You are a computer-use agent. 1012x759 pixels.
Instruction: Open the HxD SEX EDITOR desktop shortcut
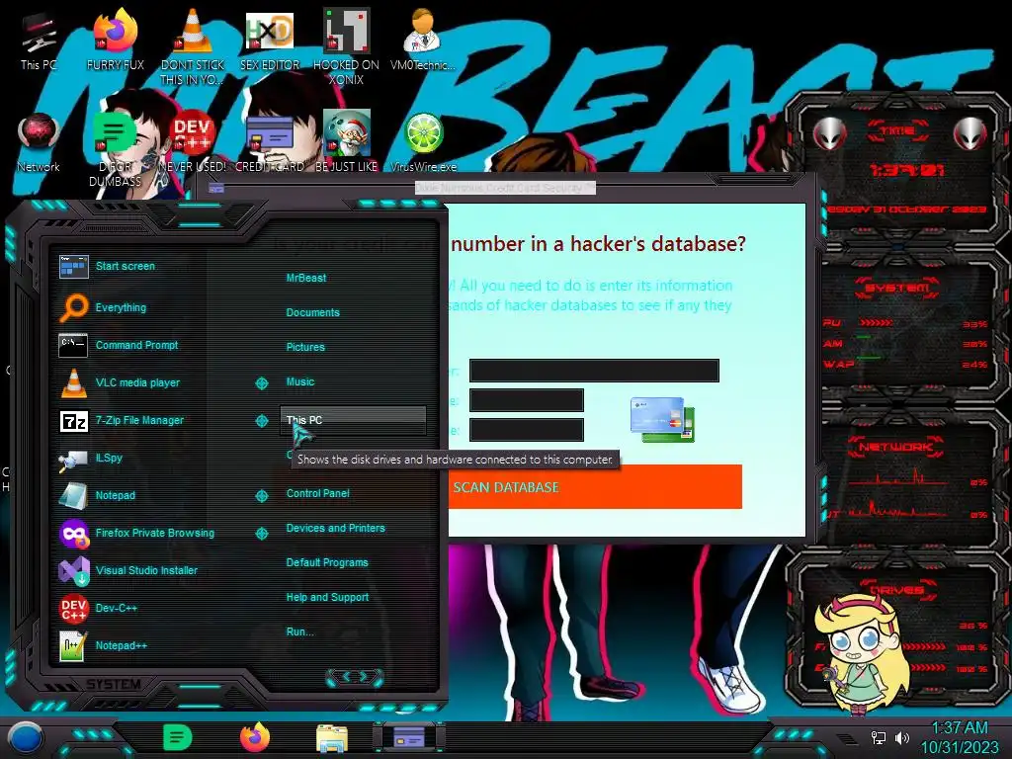click(270, 40)
